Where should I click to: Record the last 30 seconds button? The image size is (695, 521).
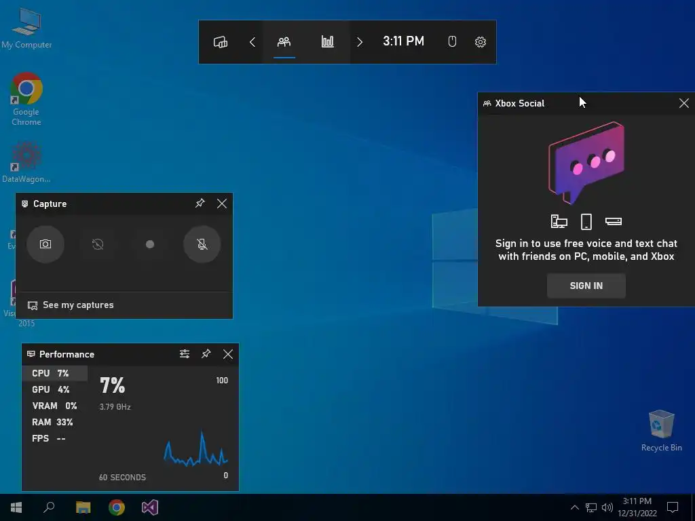98,244
